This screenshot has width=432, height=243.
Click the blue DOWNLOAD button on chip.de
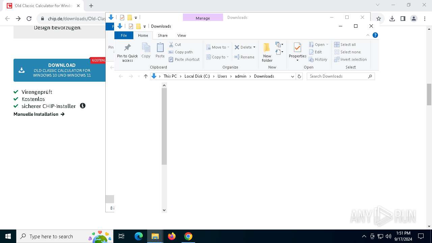pos(59,70)
